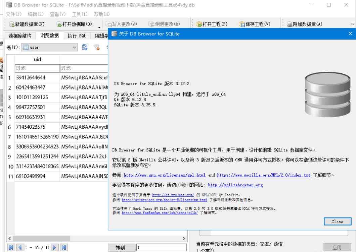Open the table selector showing user
This screenshot has width=356, height=252.
pyautogui.click(x=49, y=47)
